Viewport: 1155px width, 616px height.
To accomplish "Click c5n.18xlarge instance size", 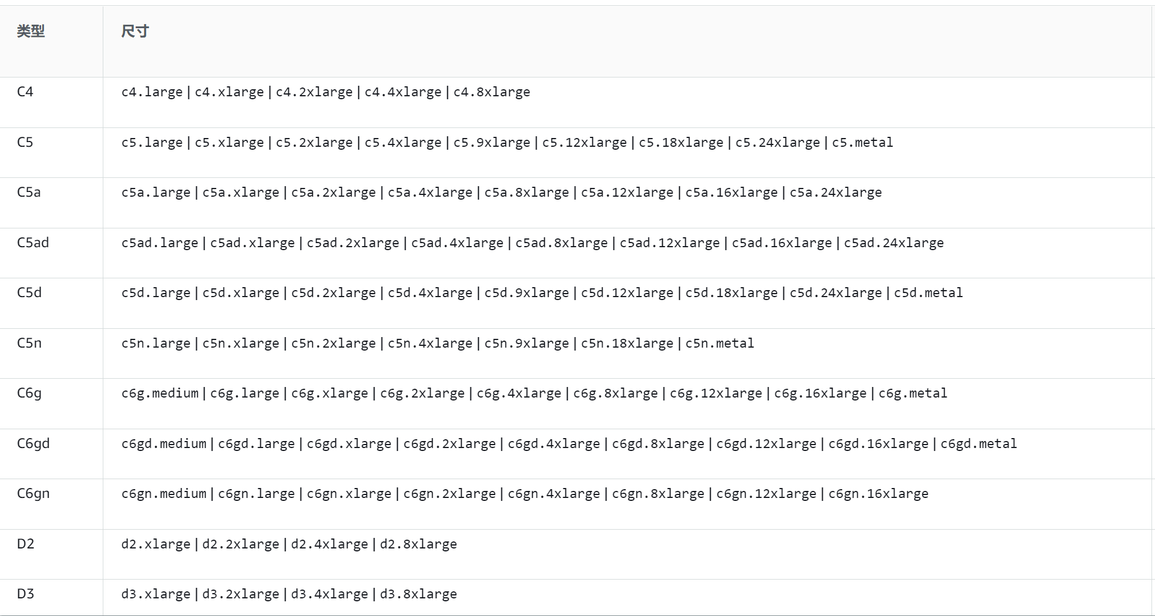I will (627, 344).
